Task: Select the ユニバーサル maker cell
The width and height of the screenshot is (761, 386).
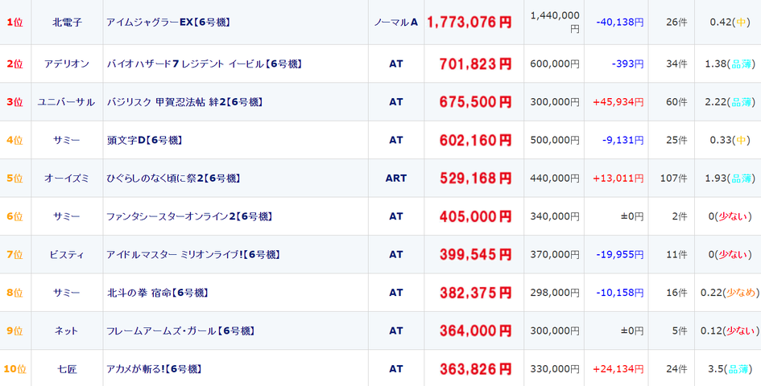Action: (x=67, y=102)
